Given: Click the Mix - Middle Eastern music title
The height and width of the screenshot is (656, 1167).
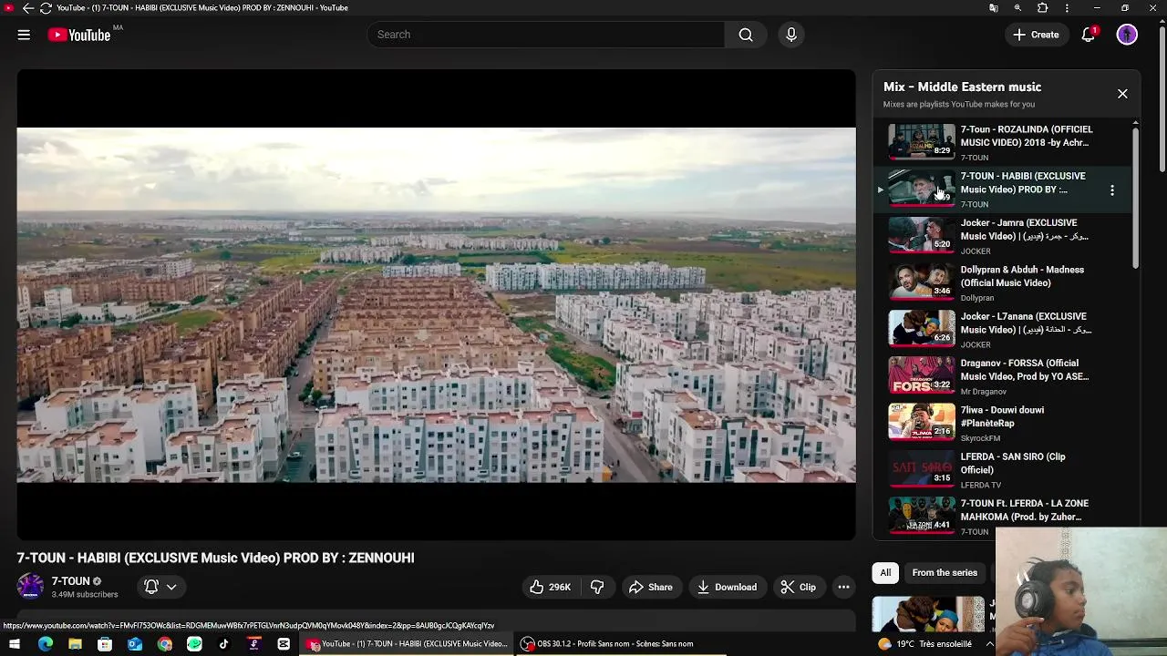Looking at the screenshot, I should click(x=962, y=87).
